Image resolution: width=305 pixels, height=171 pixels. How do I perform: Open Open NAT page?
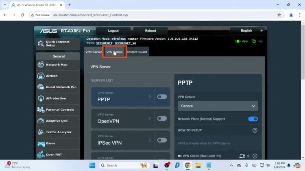point(58,154)
